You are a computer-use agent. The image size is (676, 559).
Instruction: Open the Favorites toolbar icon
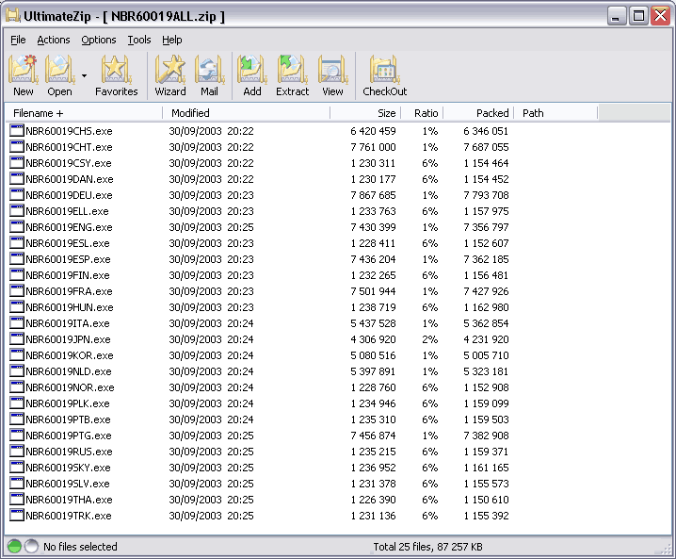[x=116, y=75]
